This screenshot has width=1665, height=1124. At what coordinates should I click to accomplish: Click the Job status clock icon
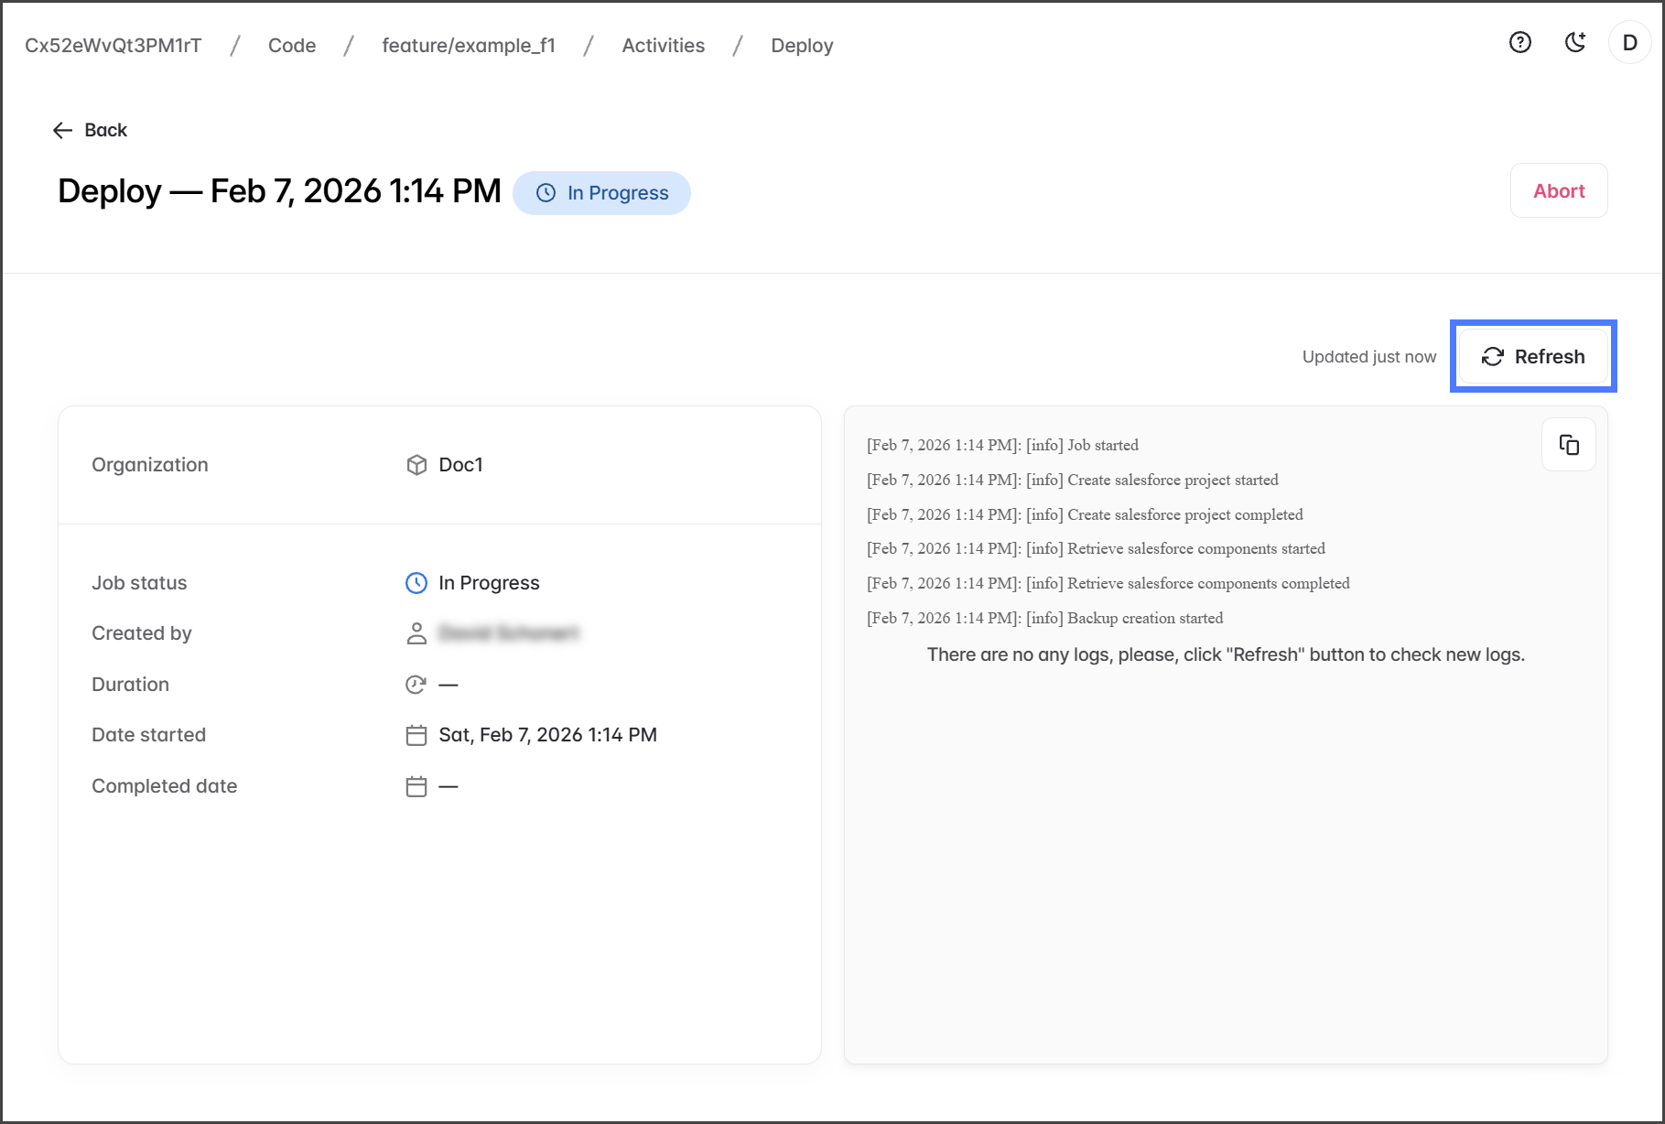[416, 583]
